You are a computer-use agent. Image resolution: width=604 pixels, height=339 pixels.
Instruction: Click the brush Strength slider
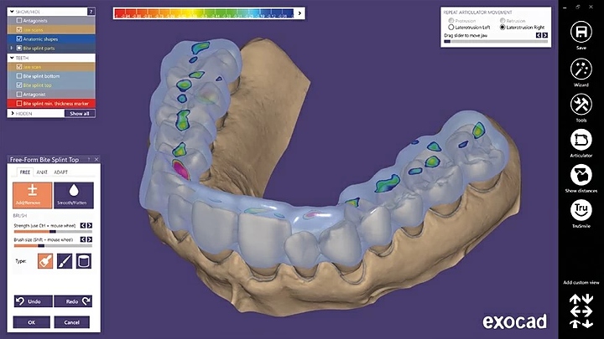(x=53, y=232)
